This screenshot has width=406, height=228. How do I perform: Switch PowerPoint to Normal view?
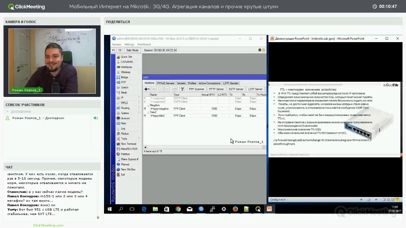(x=384, y=199)
